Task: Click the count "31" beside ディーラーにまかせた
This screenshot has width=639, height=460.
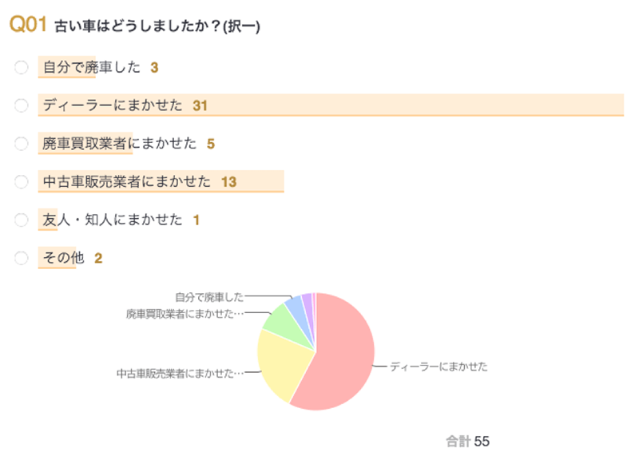Action: click(x=199, y=105)
